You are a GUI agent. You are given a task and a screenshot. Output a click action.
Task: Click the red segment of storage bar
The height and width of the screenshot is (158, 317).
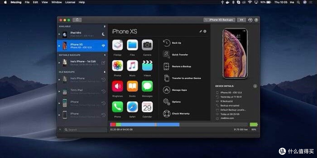[x=113, y=125]
